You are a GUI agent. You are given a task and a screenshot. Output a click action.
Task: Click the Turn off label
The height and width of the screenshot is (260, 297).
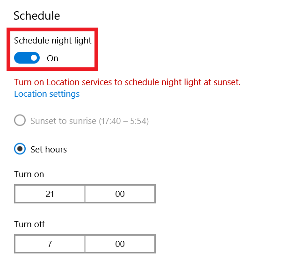coord(29,224)
